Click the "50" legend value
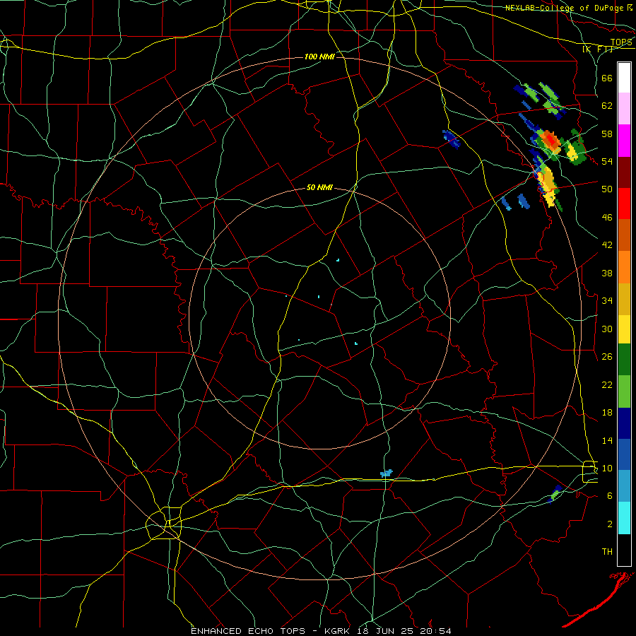The height and width of the screenshot is (636, 636). tap(607, 189)
